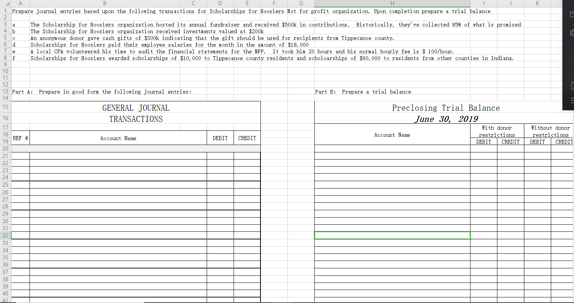This screenshot has width=574, height=303.
Task: Click the REF # header cell
Action: [x=21, y=138]
